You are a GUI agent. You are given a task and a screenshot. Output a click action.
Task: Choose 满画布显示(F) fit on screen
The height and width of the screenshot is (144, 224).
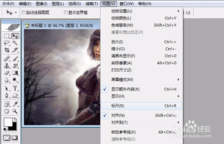tap(141, 56)
